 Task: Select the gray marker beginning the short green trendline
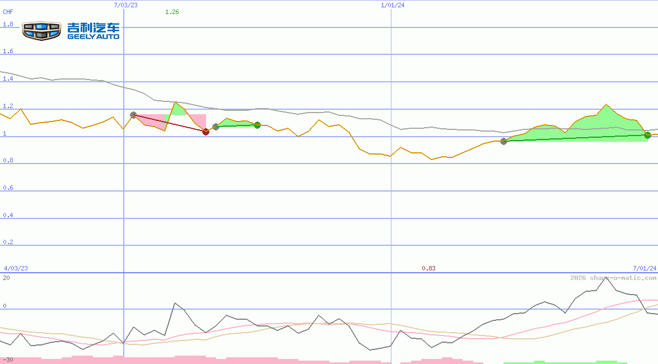point(217,125)
